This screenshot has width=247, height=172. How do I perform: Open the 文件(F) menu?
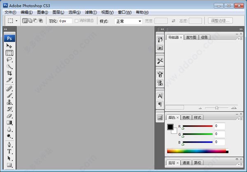(10, 12)
